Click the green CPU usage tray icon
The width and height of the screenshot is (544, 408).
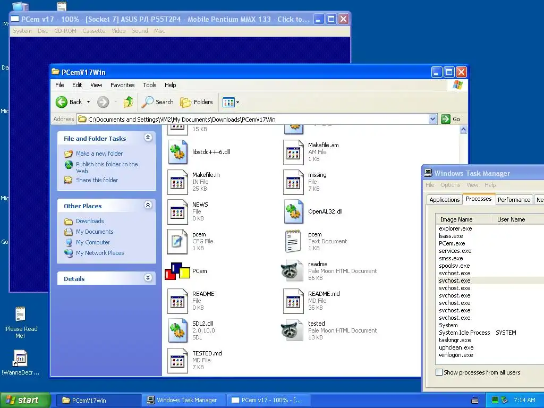point(495,400)
